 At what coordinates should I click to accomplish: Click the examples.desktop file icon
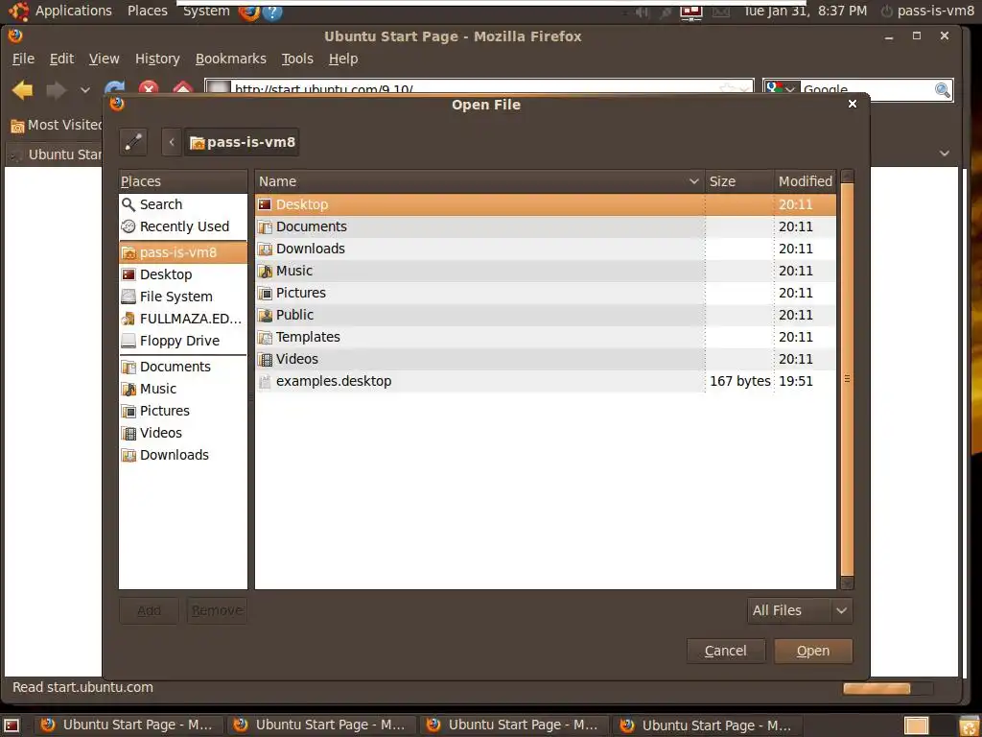point(265,381)
